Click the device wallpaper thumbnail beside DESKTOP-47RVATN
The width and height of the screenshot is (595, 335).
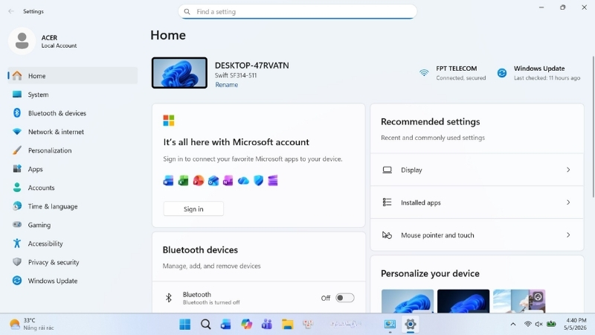pos(179,72)
